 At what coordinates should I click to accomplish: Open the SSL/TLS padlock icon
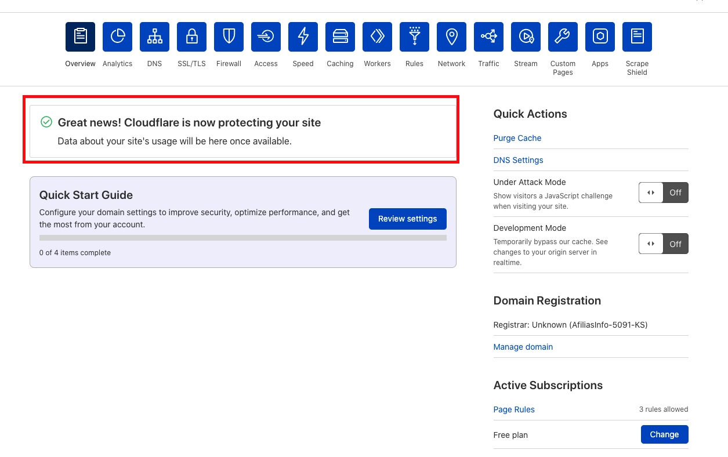pos(191,37)
